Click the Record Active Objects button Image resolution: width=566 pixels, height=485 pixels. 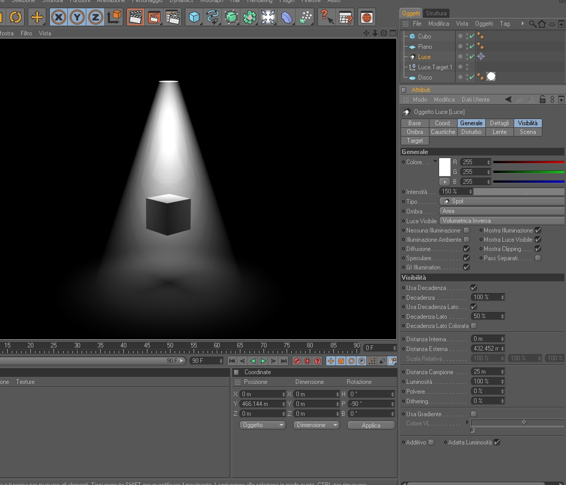[297, 361]
